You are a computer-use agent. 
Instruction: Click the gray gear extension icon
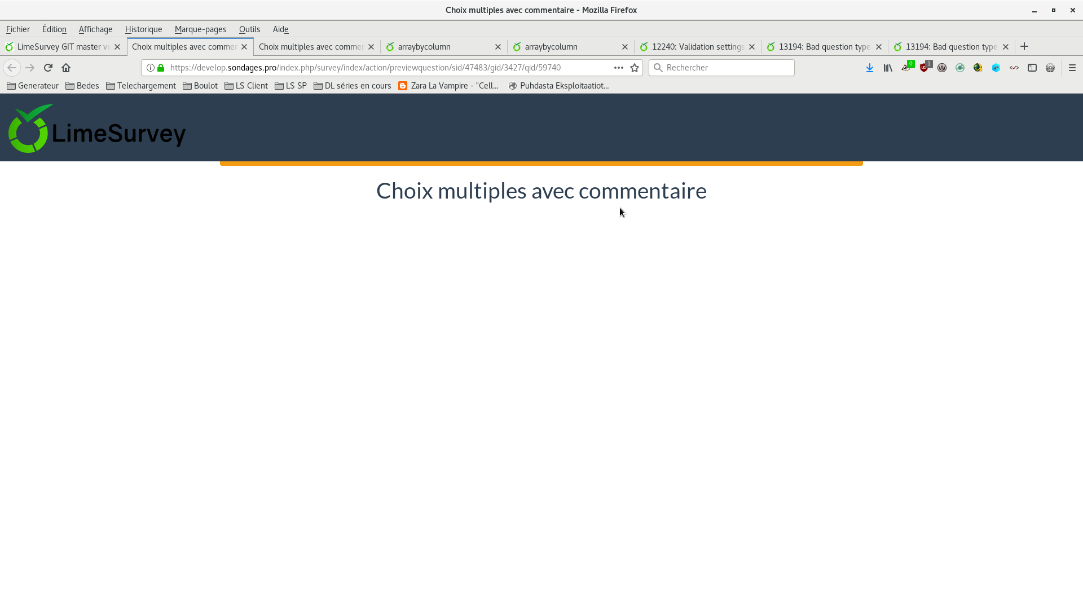[1050, 68]
